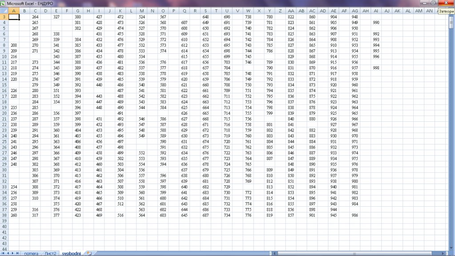Screen dimensions: 455x256
Task: Click cell containing 317
Action: pos(36,216)
